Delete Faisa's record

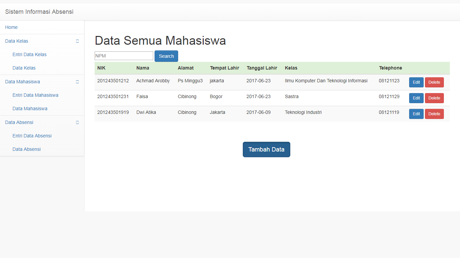[434, 98]
